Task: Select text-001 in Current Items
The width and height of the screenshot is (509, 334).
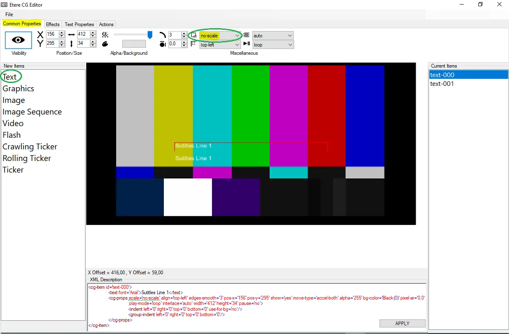Action: 442,84
